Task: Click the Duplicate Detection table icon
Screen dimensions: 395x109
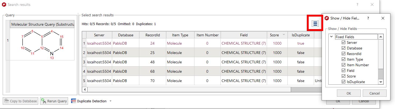Action: coord(73,101)
